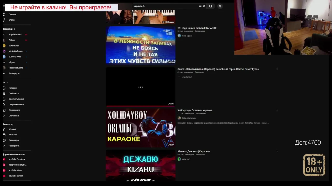Viewport: 332px width, 186px height.
Task: Play the Kizaru Дежавю thumbnail
Action: point(141,165)
